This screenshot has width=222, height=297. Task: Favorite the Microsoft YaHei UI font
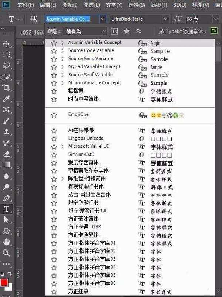coord(54,147)
